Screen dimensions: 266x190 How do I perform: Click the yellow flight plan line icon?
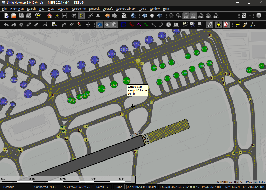[238, 25]
